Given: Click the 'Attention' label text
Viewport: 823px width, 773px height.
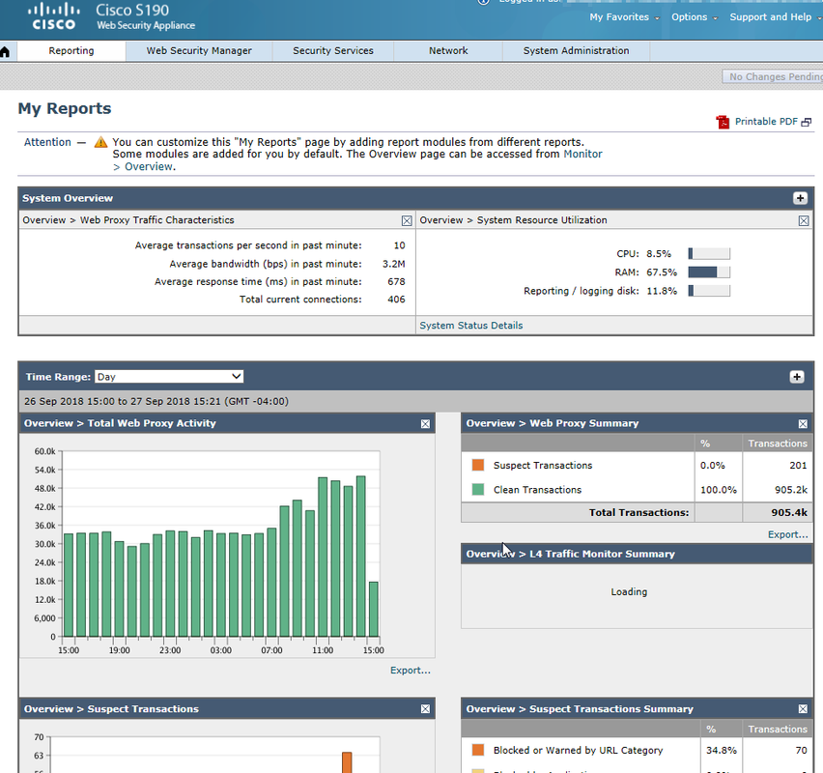Looking at the screenshot, I should tap(47, 142).
